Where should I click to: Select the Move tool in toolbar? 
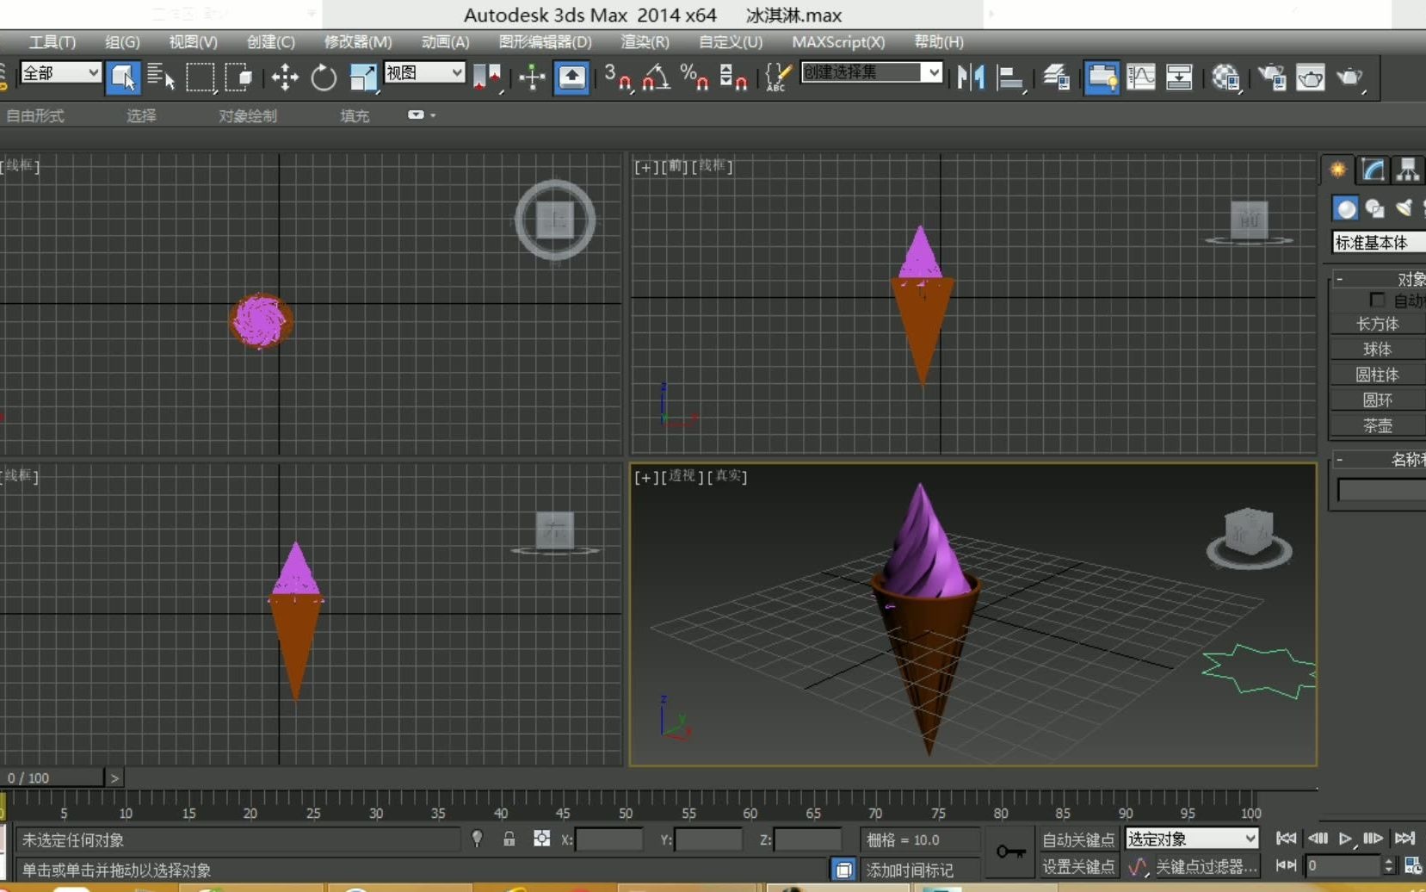pyautogui.click(x=285, y=77)
